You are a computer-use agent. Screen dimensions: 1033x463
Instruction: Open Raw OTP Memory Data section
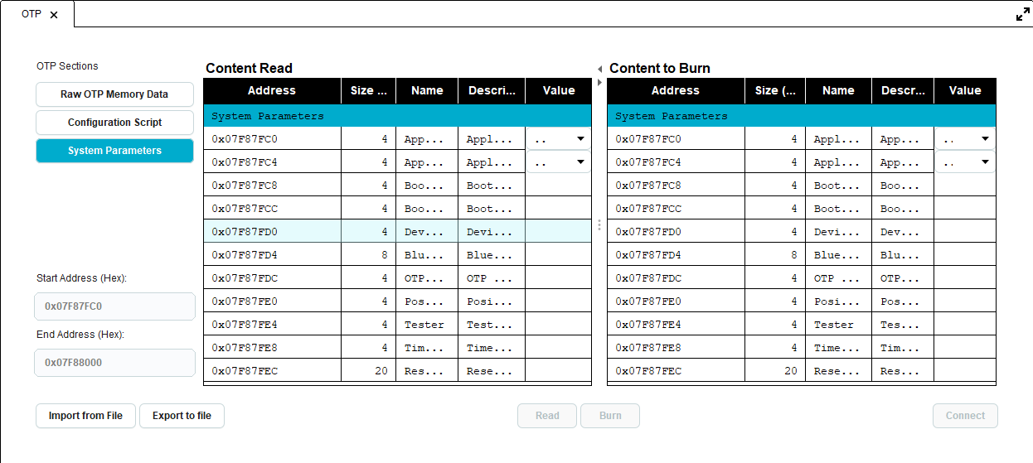click(114, 94)
